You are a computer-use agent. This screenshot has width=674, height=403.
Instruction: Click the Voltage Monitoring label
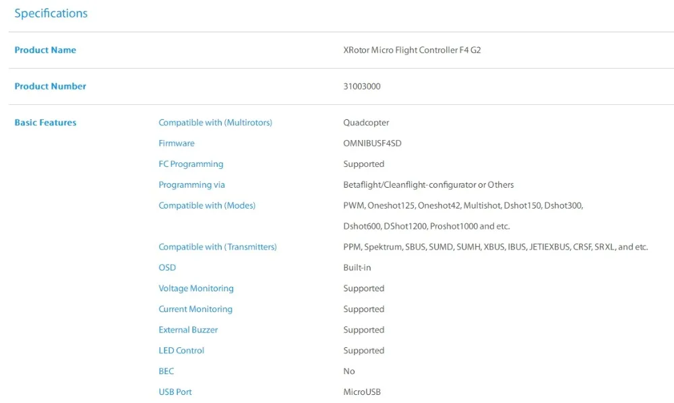click(196, 289)
